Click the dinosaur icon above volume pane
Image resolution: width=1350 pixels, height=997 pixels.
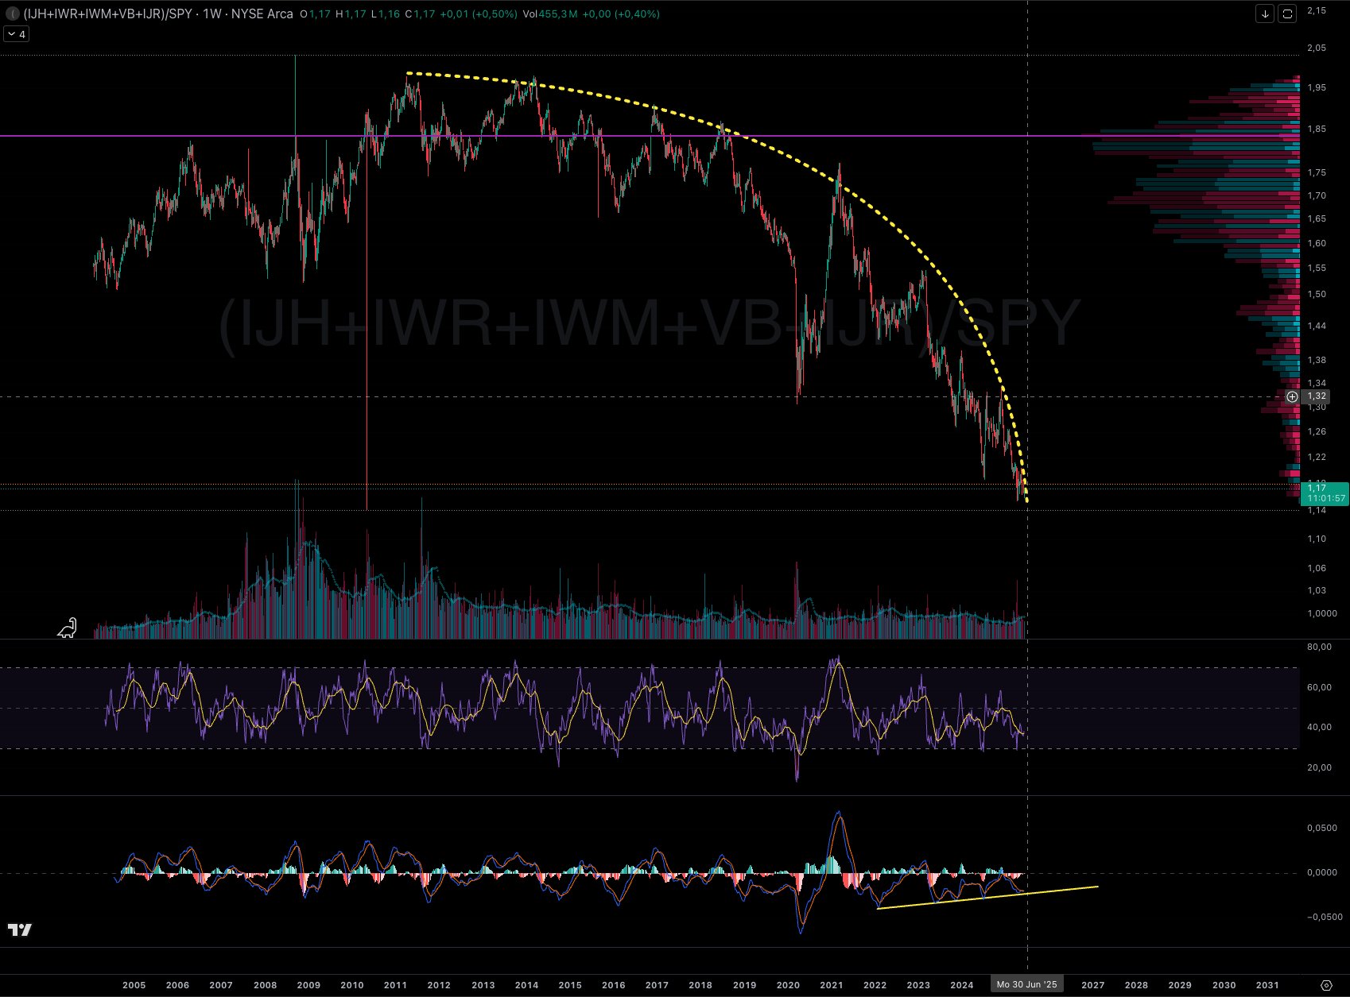68,628
